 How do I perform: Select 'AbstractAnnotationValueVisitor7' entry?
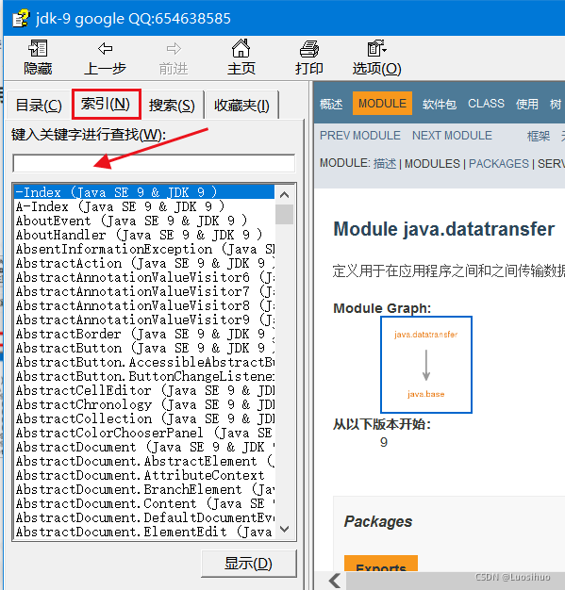144,291
